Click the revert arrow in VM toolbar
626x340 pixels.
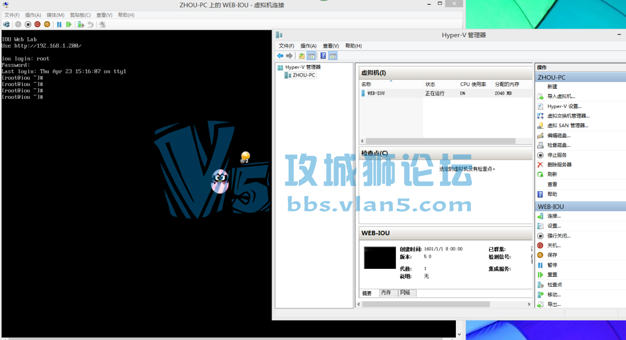[x=91, y=24]
